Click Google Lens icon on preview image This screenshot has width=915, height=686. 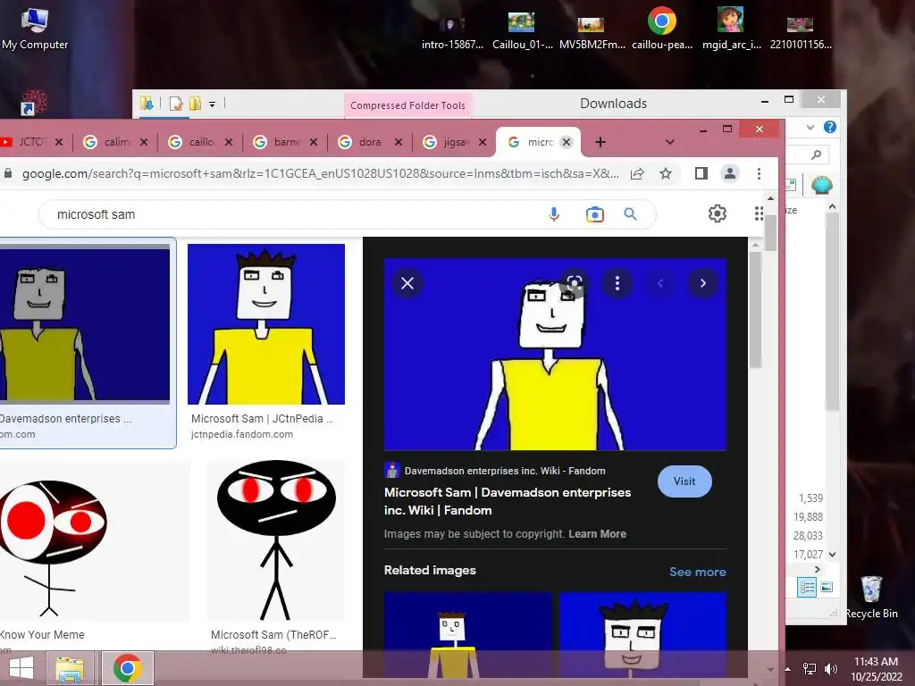tap(575, 283)
